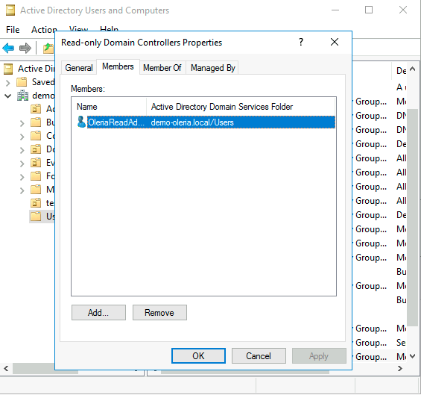Viewport: 421px width, 395px height.
Task: Maximize the Active Directory Users and Computers window
Action: [369, 10]
